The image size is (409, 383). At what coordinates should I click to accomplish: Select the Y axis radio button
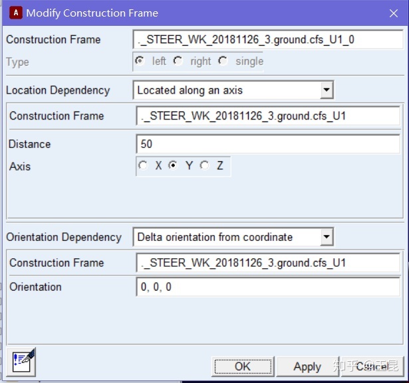[x=174, y=166]
